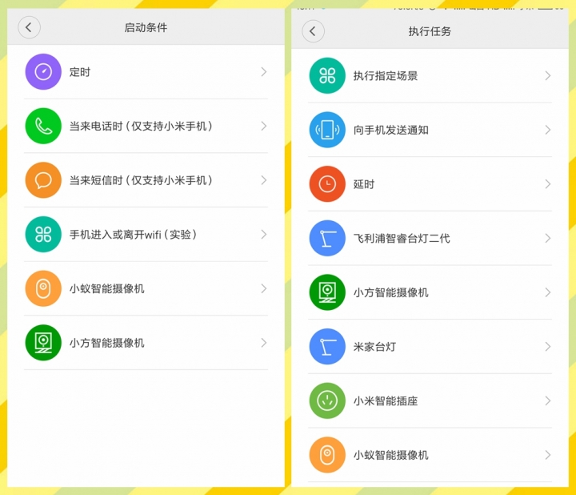Tap the 飞利浦智睿台灯二代 lamp icon
576x495 pixels.
tap(327, 239)
